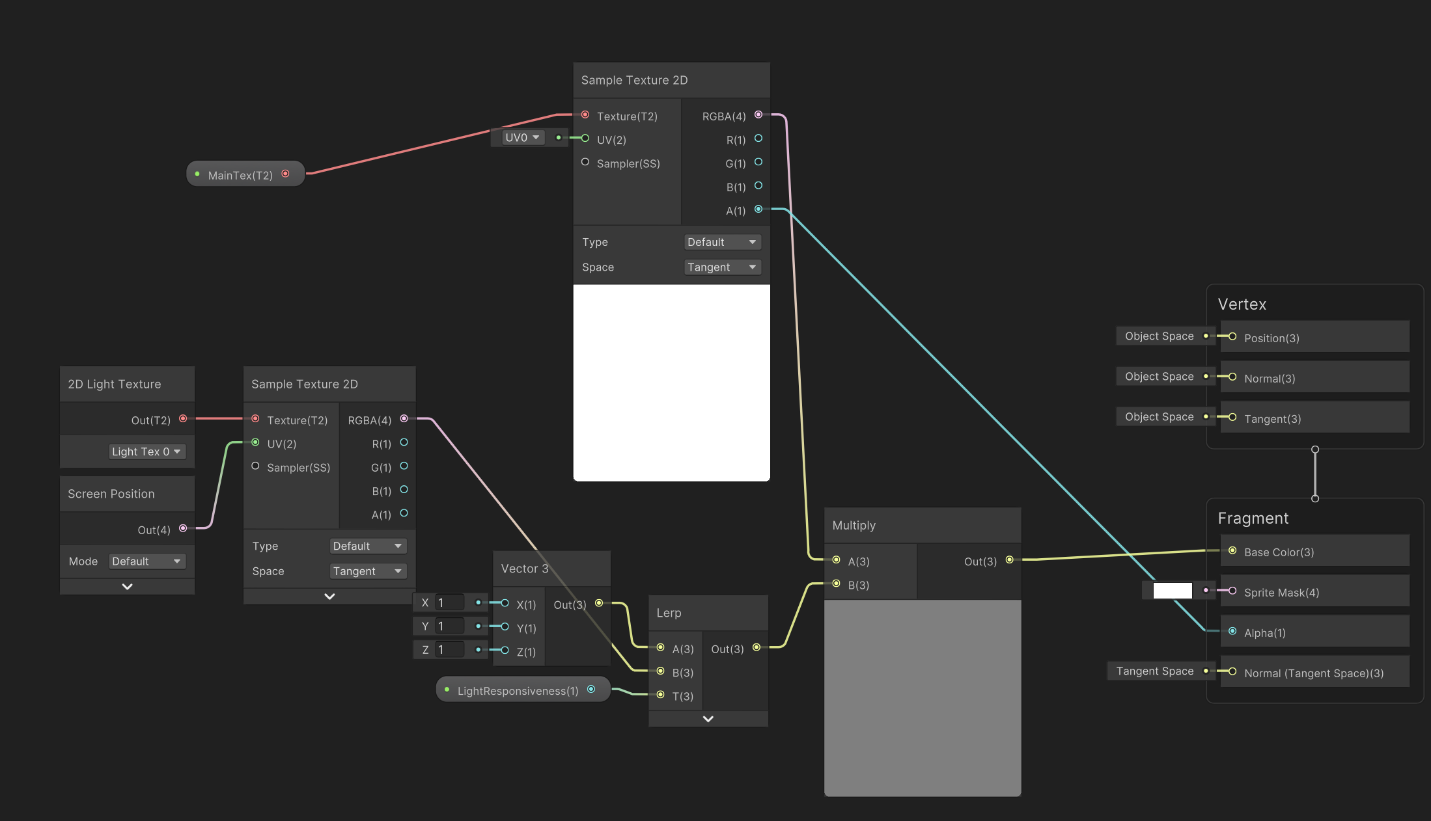
Task: Click the white color swatch near Sprite Mask input
Action: click(1172, 590)
